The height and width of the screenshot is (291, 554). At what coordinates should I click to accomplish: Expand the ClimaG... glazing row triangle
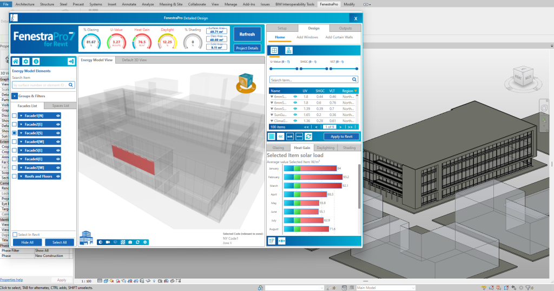[x=272, y=120]
